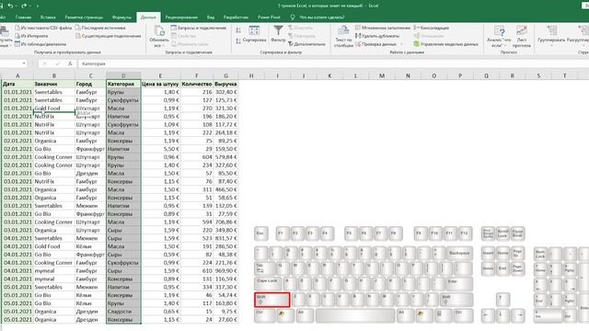The width and height of the screenshot is (589, 331).
Task: Click the 'Сладости' category cell
Action: pyautogui.click(x=123, y=312)
